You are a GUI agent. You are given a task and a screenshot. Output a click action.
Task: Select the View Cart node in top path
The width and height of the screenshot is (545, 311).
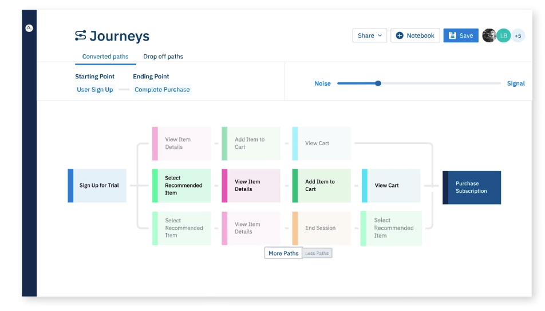pos(321,143)
